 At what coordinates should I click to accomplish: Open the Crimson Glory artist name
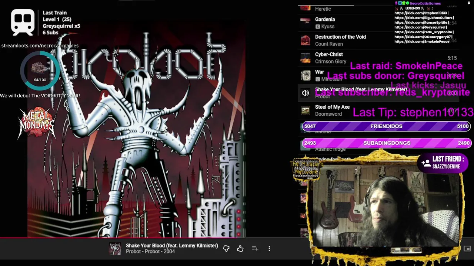coord(331,62)
